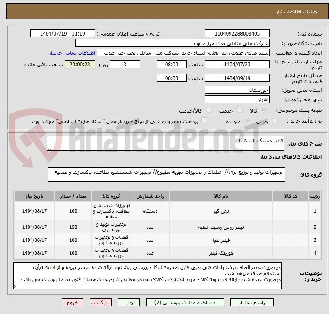Viewport: 329px width, 314px height.
Task: Click the فیلتر روغن وسیله نقلیه cell
Action: (221, 227)
